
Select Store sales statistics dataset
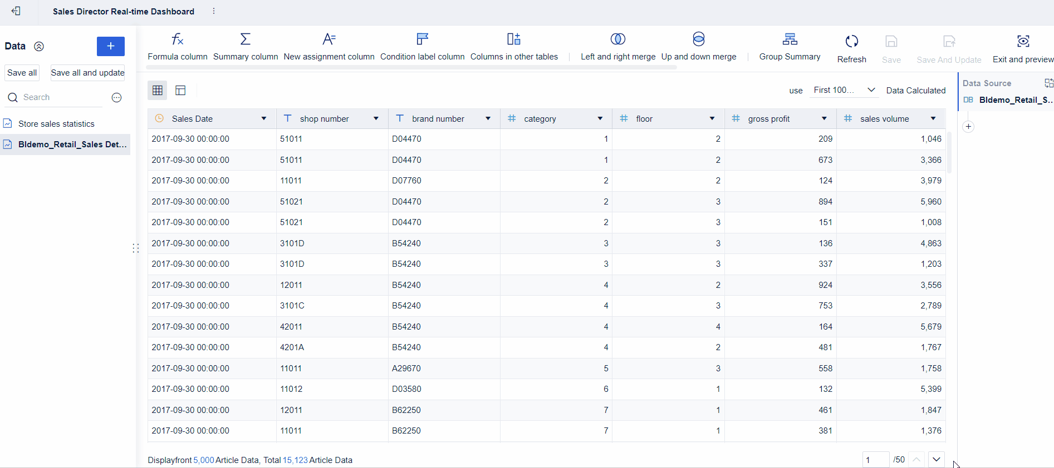point(56,124)
